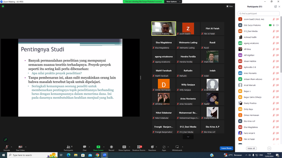Screen dimensions: 282x158
Task: Click the shared slide Pentingnya Studi
Action: pos(70,78)
